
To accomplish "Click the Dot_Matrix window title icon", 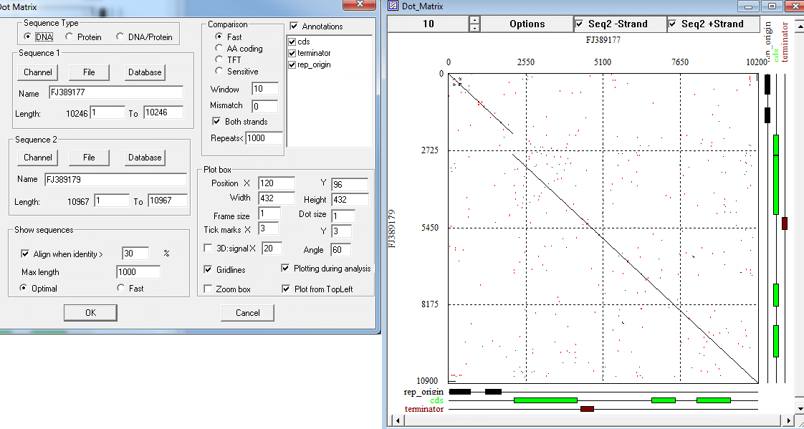I will pyautogui.click(x=393, y=6).
